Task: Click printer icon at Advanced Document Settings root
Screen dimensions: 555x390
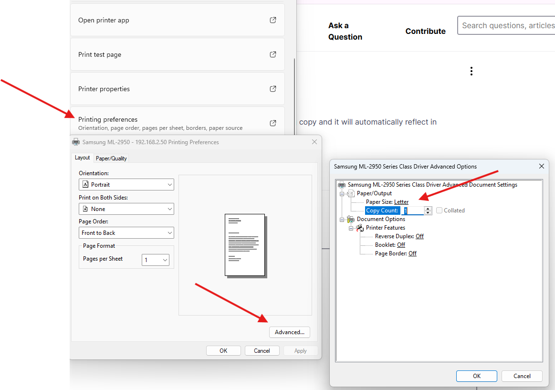Action: [342, 185]
